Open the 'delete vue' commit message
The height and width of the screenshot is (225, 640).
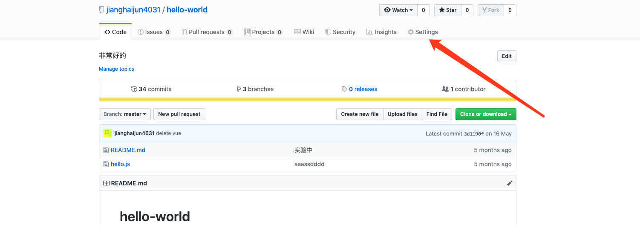coord(168,133)
